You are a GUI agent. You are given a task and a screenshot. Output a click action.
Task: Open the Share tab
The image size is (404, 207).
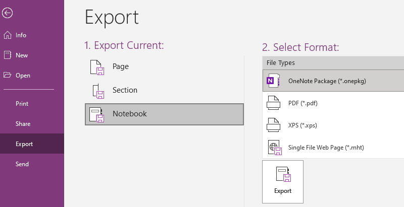pos(32,124)
